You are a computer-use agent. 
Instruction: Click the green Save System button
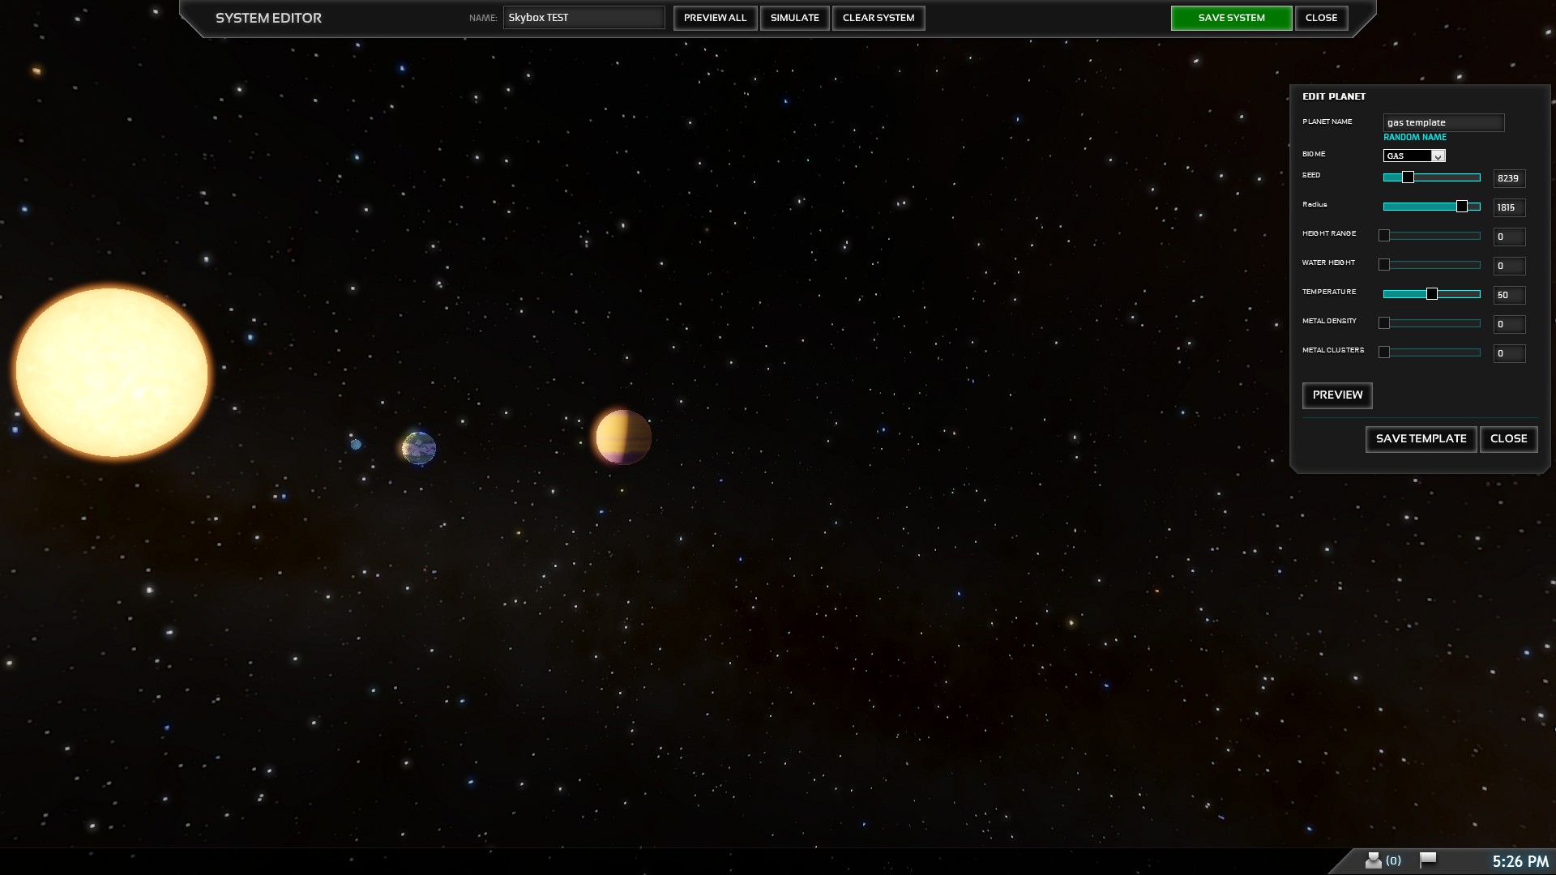[1231, 18]
